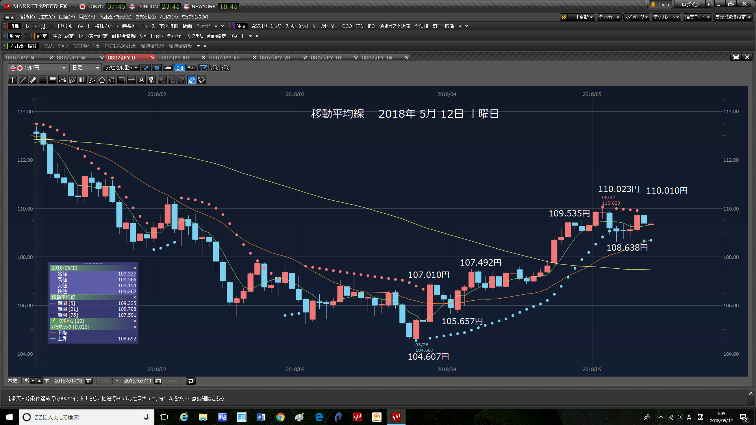The image size is (756, 425).
Task: Open the 照会(R) menu
Action: tap(87, 17)
